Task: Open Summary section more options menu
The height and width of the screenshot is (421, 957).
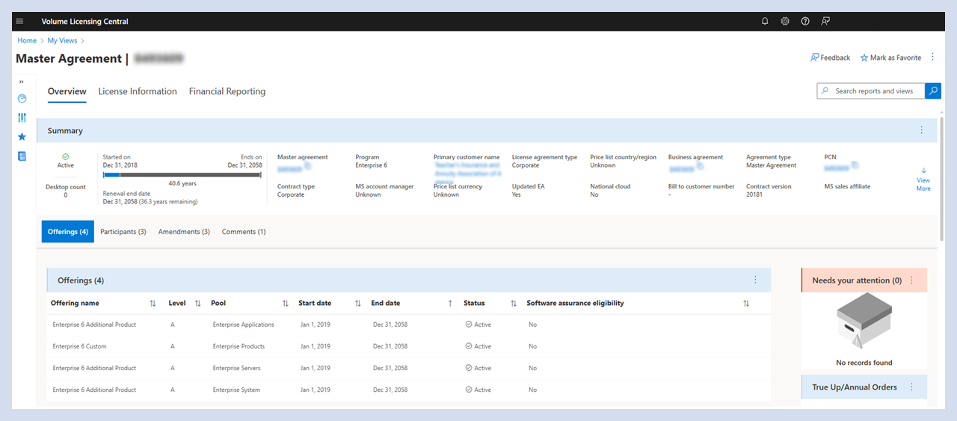Action: (x=922, y=130)
